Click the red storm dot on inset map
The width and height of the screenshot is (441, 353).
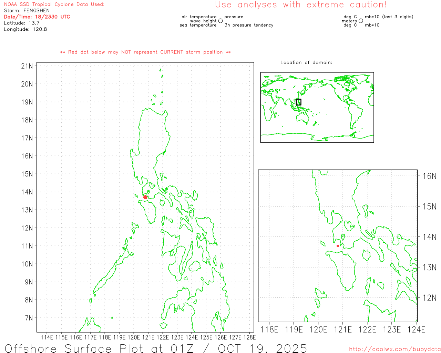(x=338, y=246)
